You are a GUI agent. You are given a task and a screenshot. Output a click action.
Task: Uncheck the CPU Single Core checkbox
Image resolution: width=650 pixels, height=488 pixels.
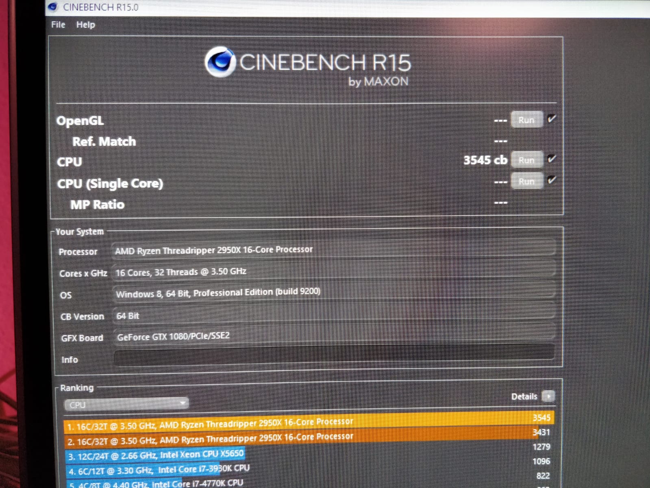(x=552, y=180)
